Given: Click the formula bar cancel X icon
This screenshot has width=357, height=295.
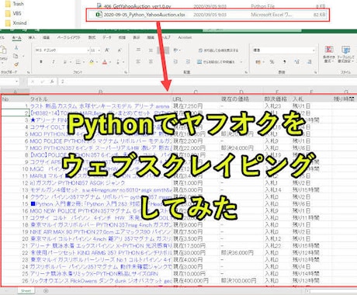Looking at the screenshot, I should tap(33, 82).
